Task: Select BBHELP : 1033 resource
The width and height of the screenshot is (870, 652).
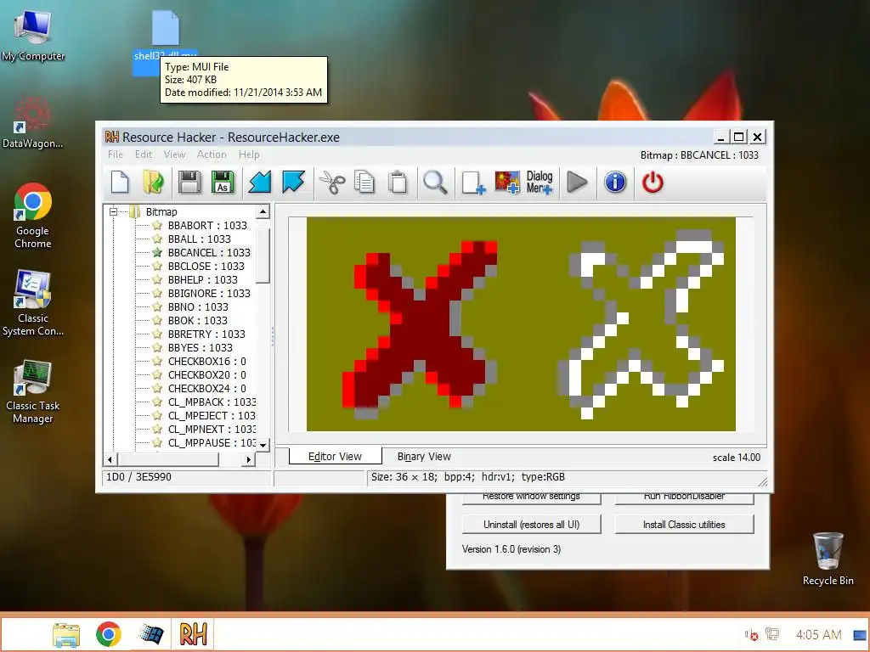Action: (202, 280)
